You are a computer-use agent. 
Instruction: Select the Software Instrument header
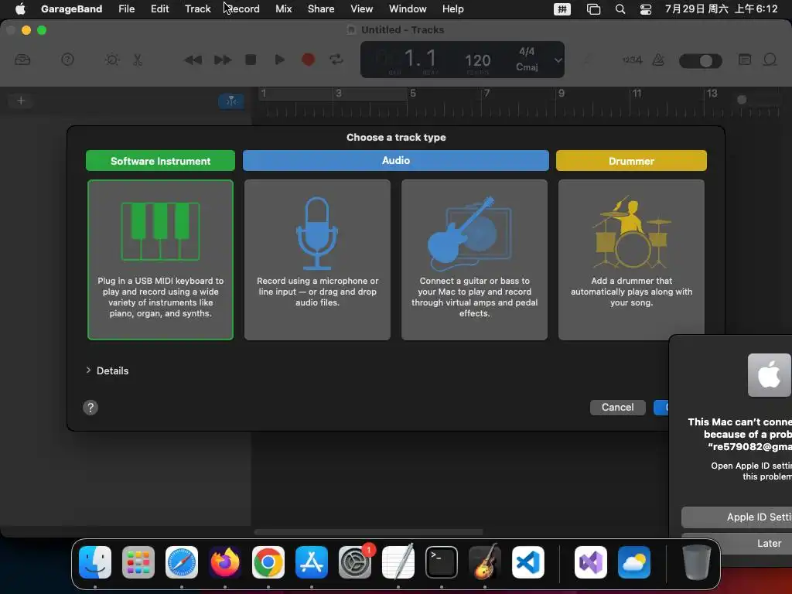(160, 161)
